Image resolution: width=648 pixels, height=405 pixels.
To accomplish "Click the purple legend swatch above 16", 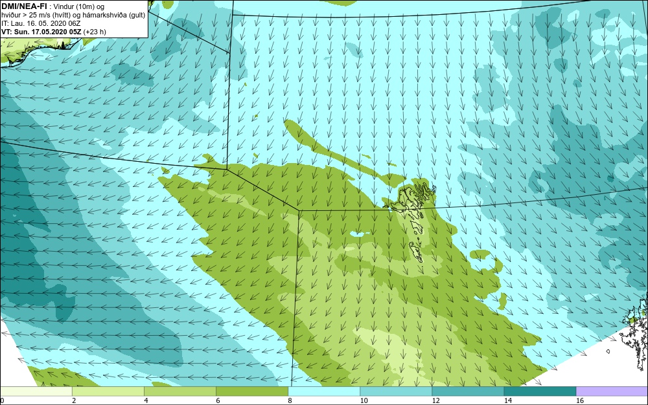I will (612, 391).
